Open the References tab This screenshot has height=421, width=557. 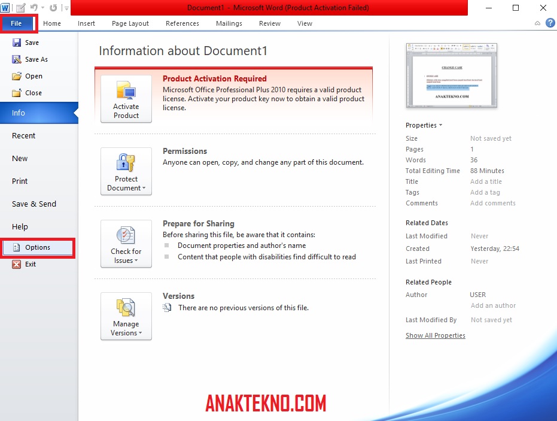click(x=182, y=23)
